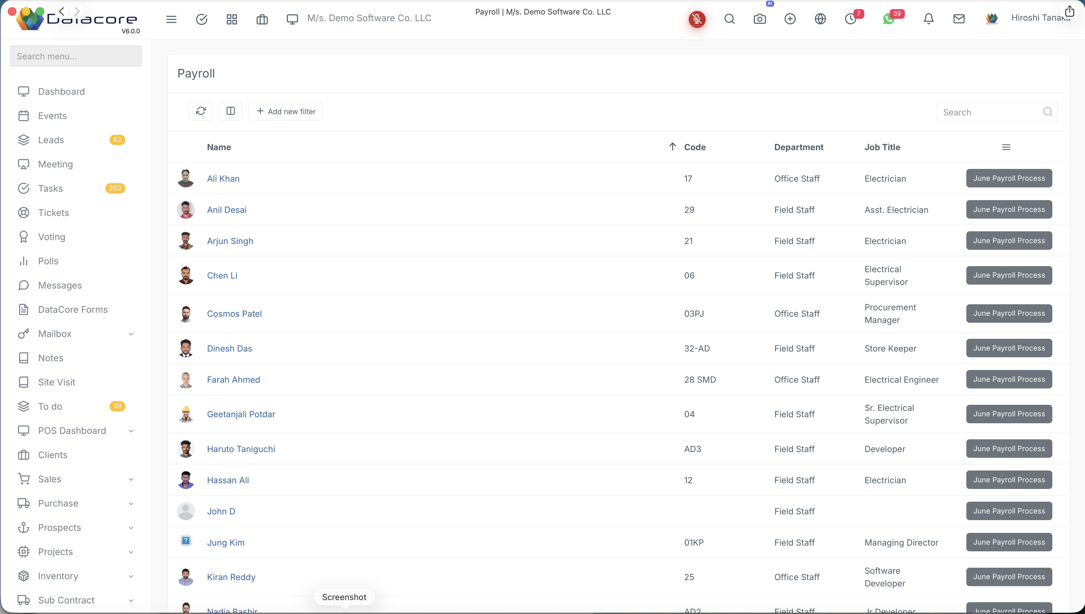Focus the Search menu field in sidebar

click(x=76, y=56)
